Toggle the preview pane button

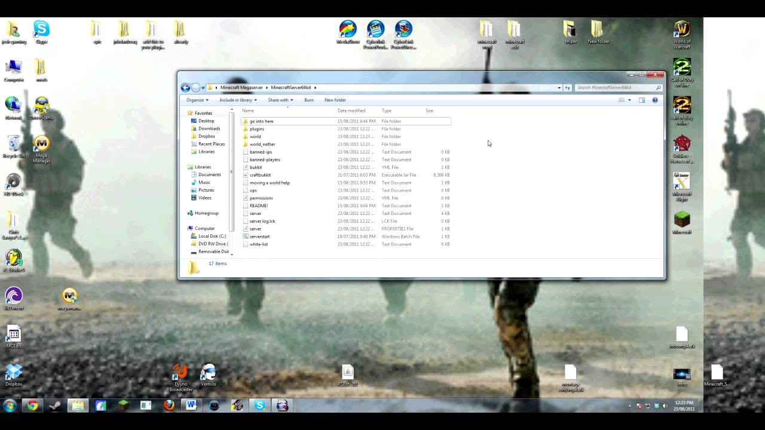click(642, 100)
